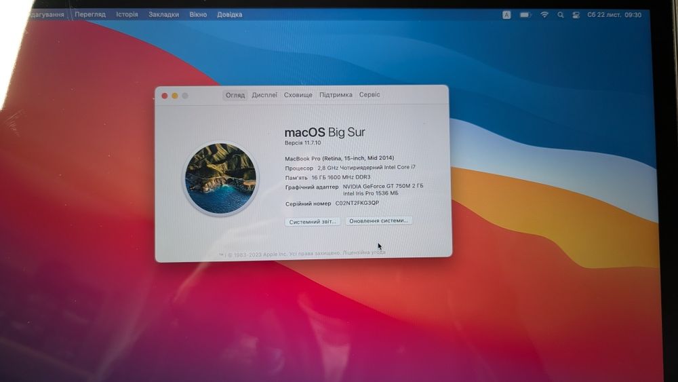Click the keyboard input source icon
The width and height of the screenshot is (678, 382).
pos(506,15)
